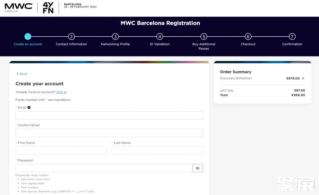Focus the Password input field
The width and height of the screenshot is (319, 195).
(x=104, y=168)
